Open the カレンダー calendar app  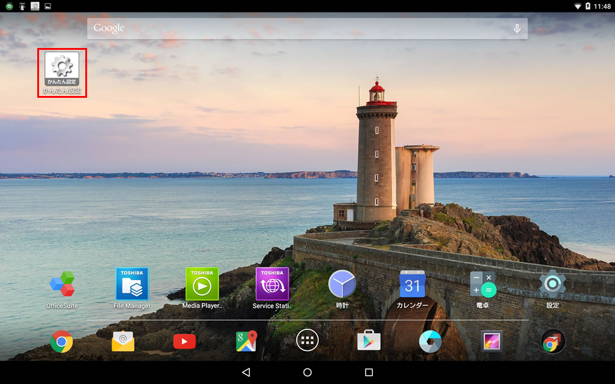tap(412, 284)
